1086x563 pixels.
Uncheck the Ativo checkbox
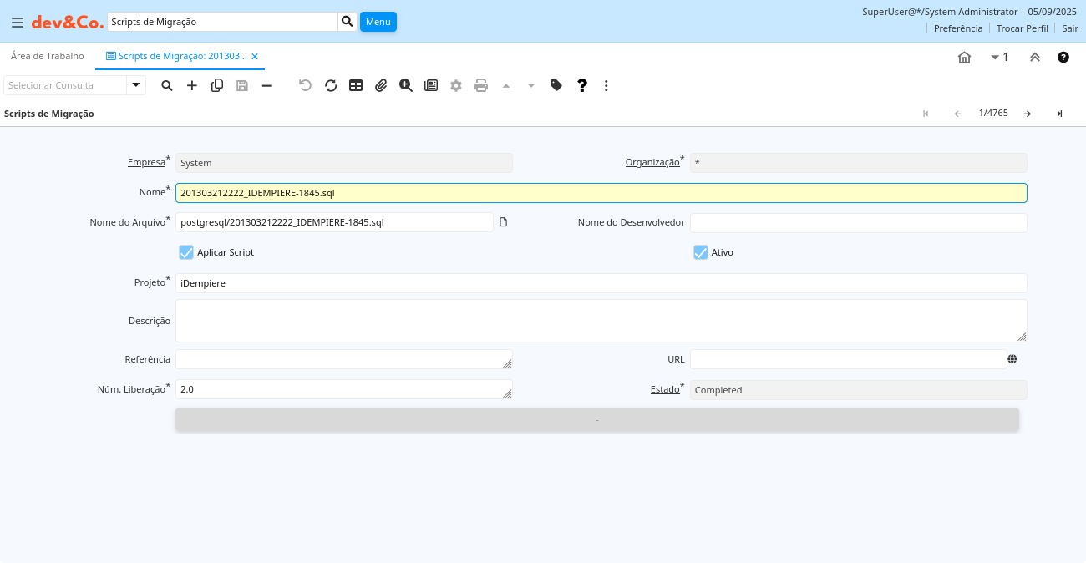pos(701,252)
